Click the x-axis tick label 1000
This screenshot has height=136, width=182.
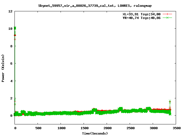coord(61,128)
